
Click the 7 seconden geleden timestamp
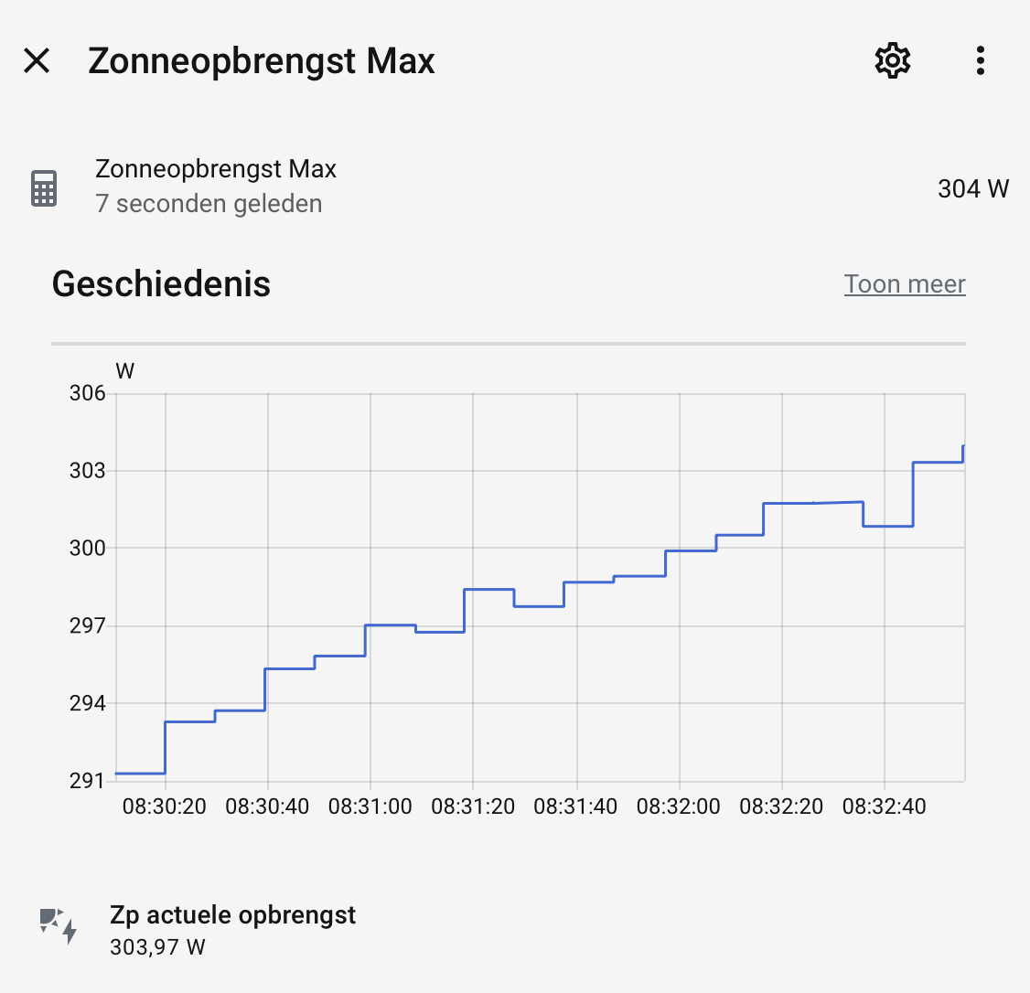point(209,204)
